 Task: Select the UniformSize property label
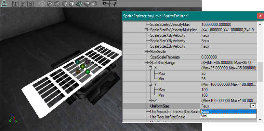[x=160, y=106]
